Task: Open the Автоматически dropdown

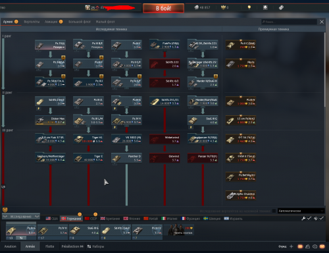Action: pyautogui.click(x=301, y=211)
